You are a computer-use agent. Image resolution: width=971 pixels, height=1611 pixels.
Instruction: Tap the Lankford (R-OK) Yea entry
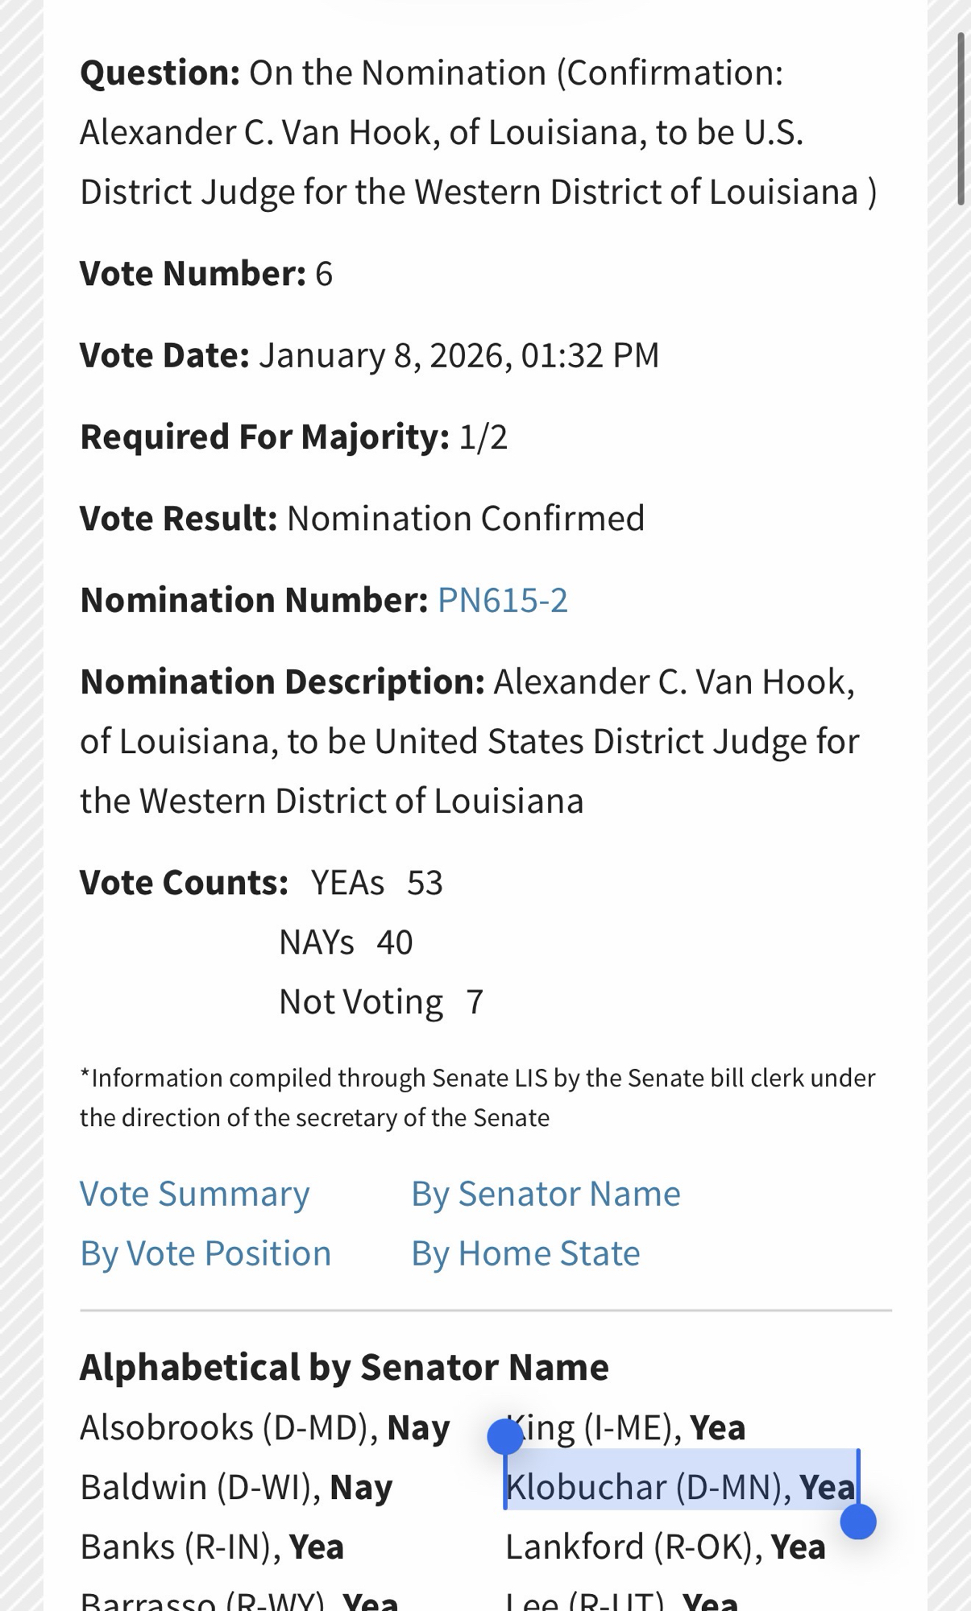665,1547
